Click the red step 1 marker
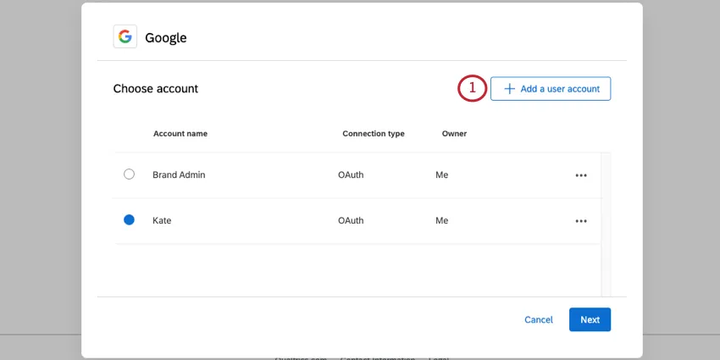 473,88
